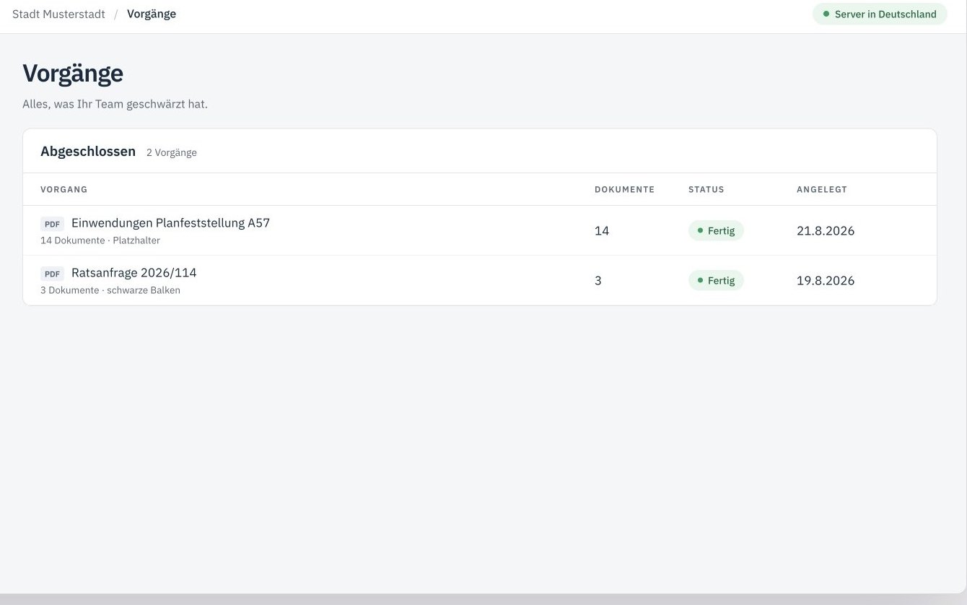Click the Vorgänge breadcrumb item

pyautogui.click(x=152, y=14)
